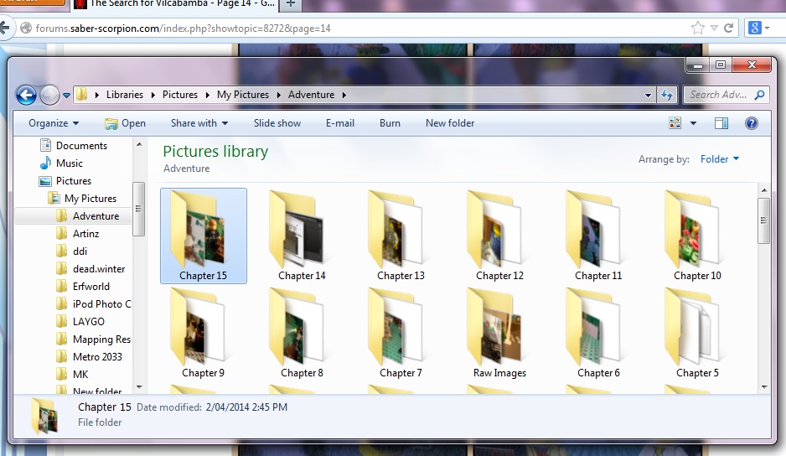Select the Chapter 7 folder

coord(401,333)
